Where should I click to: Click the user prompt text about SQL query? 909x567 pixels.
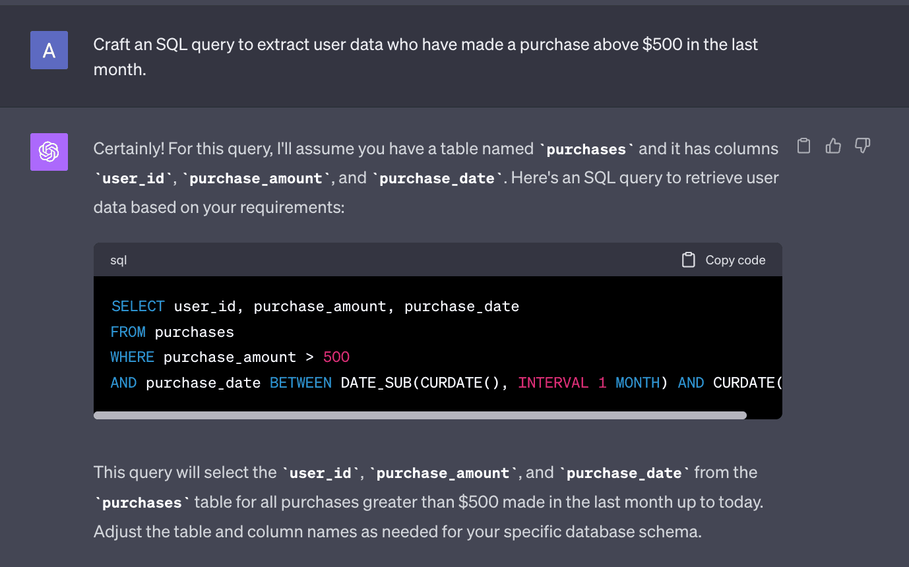425,57
